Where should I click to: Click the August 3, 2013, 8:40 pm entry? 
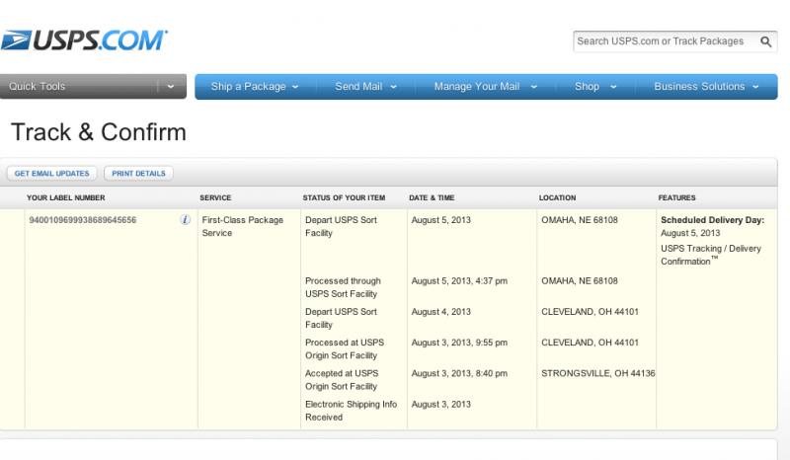coord(459,373)
